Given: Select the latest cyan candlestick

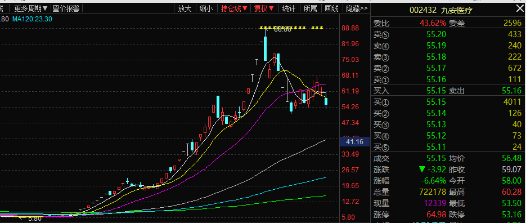Looking at the screenshot, I should 326,102.
